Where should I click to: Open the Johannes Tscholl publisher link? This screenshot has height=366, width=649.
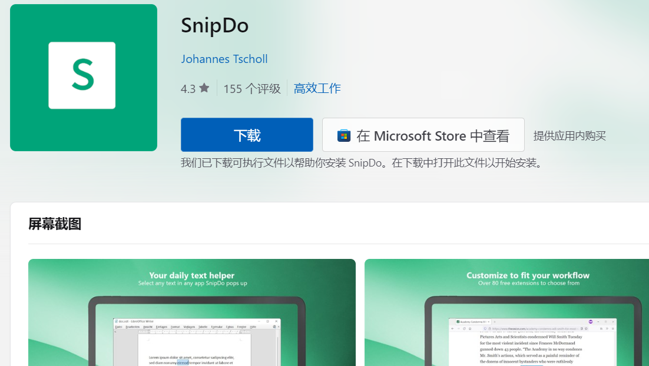[224, 59]
